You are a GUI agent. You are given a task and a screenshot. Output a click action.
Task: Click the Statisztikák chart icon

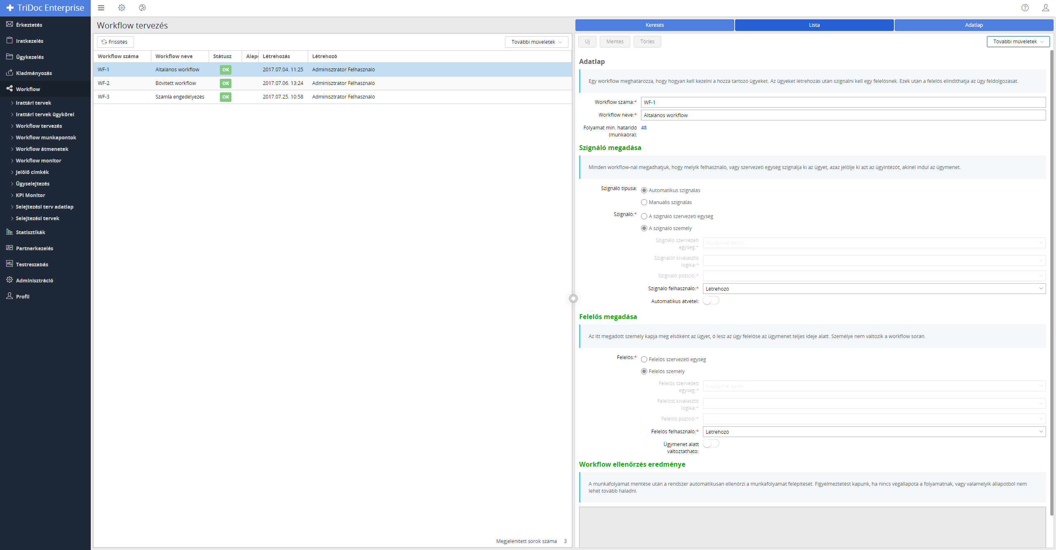[9, 232]
